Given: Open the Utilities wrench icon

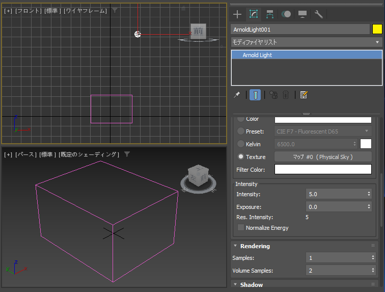Looking at the screenshot, I should tap(318, 14).
